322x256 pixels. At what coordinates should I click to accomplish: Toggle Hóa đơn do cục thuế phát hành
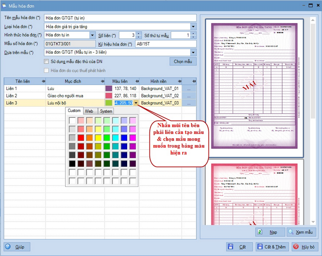tap(46, 71)
